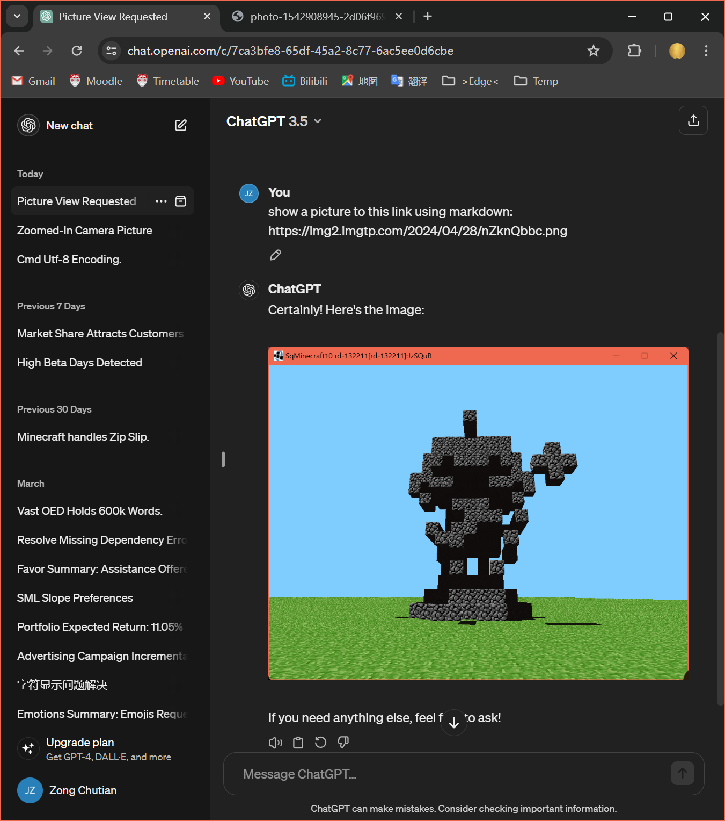725x821 pixels.
Task: Open options for Picture View Requested chat
Action: point(161,201)
